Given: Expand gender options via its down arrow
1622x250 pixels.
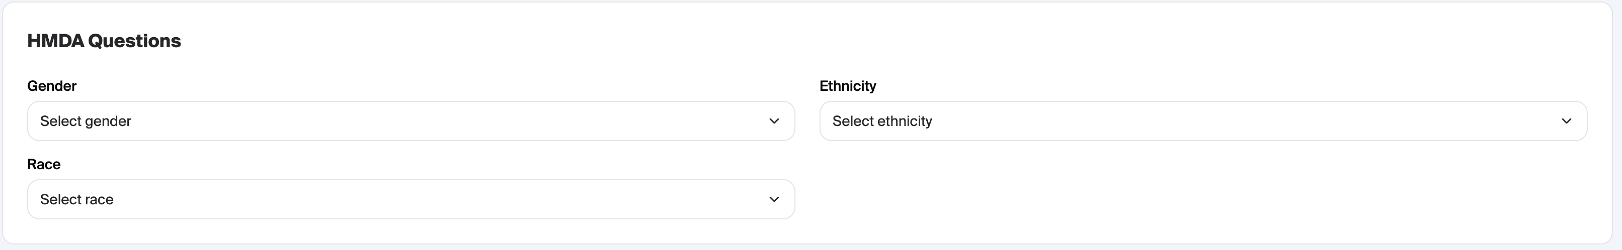Looking at the screenshot, I should click(774, 120).
